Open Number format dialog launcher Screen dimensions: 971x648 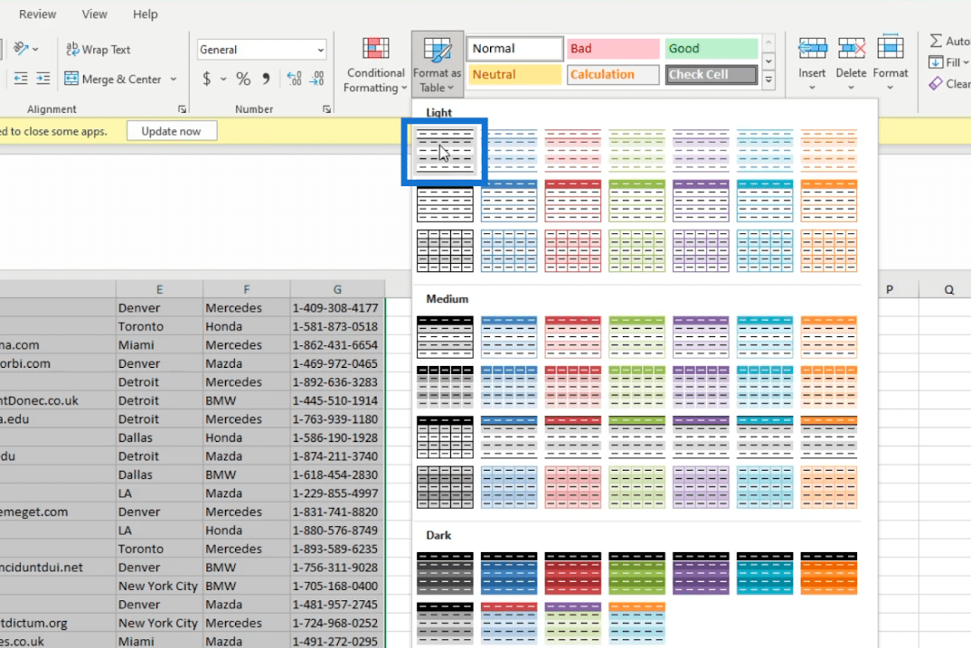pyautogui.click(x=326, y=109)
